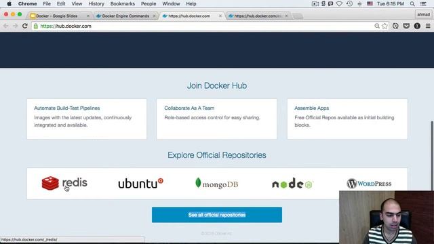The width and height of the screenshot is (434, 244).
Task: Click the chat bubble menu bar icon
Action: click(x=330, y=3)
